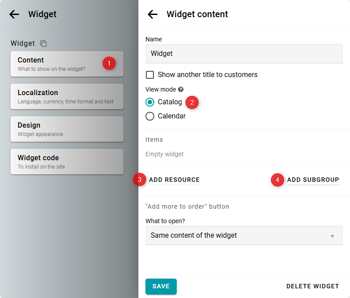Click the dropdown arrow for widget content

coord(332,236)
